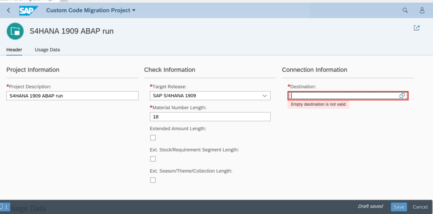Open the Custom Code Migration Project title menu
This screenshot has height=214, width=433.
(x=91, y=10)
